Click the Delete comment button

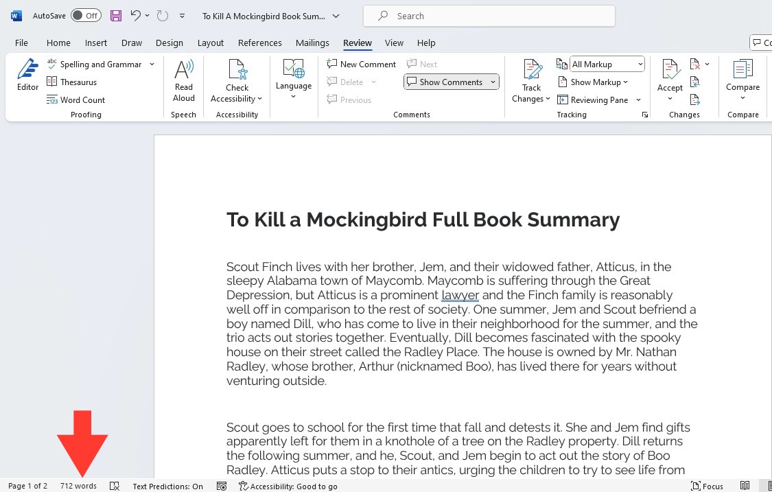345,82
